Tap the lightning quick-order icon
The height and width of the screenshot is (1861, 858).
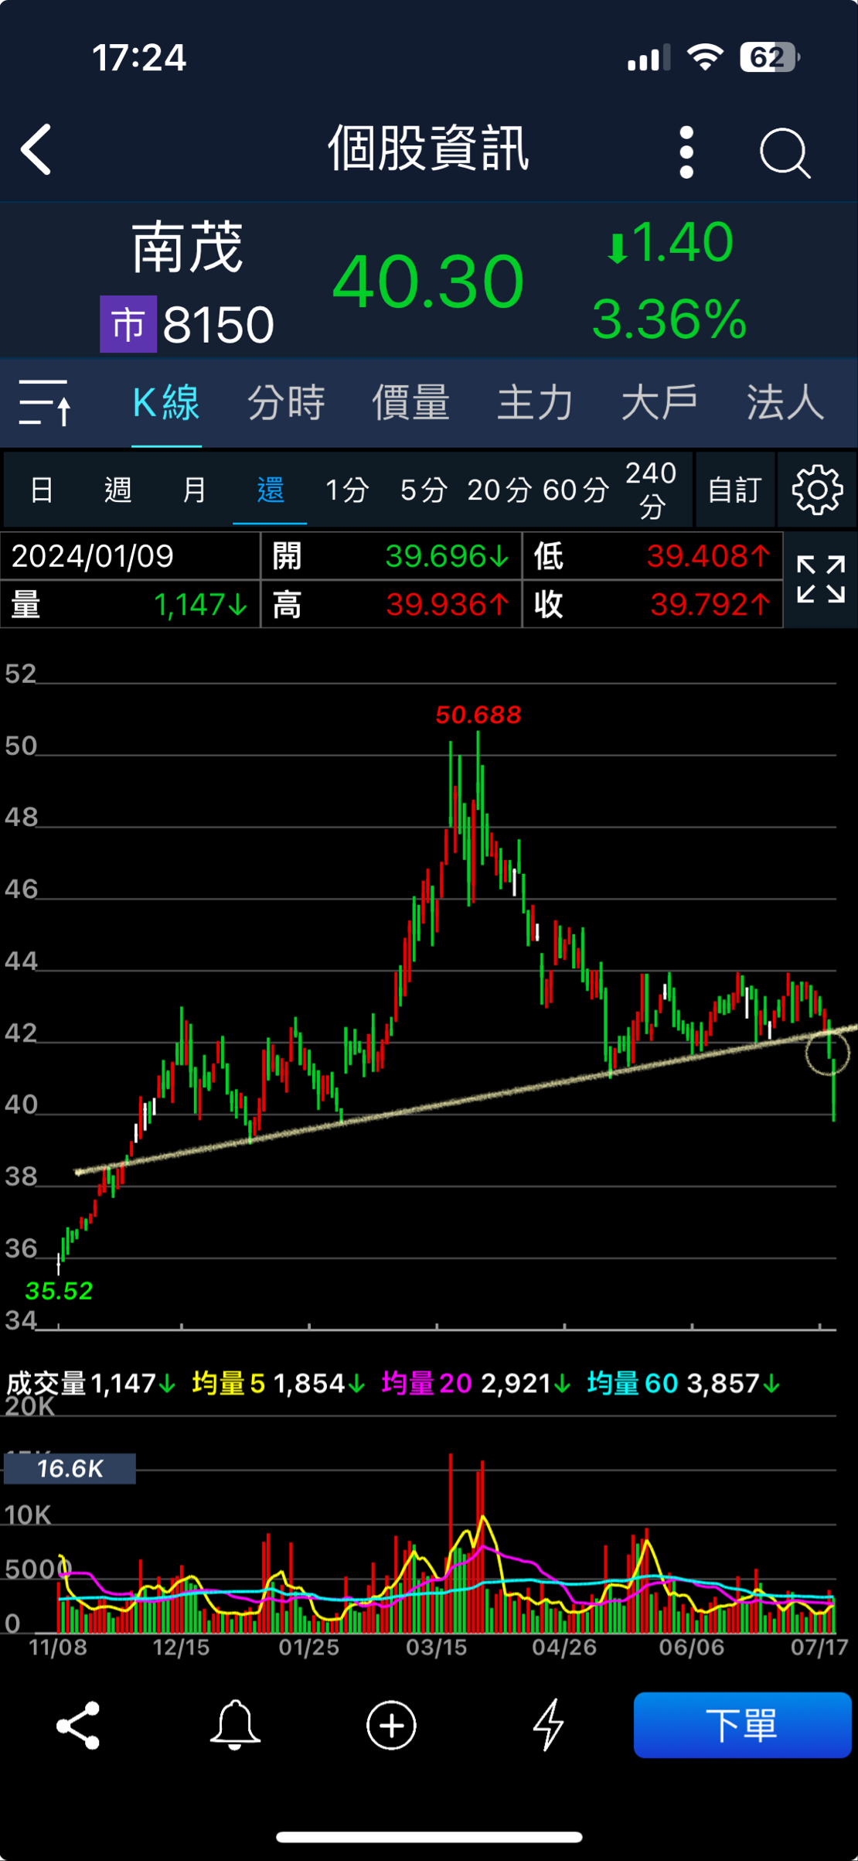[549, 1725]
